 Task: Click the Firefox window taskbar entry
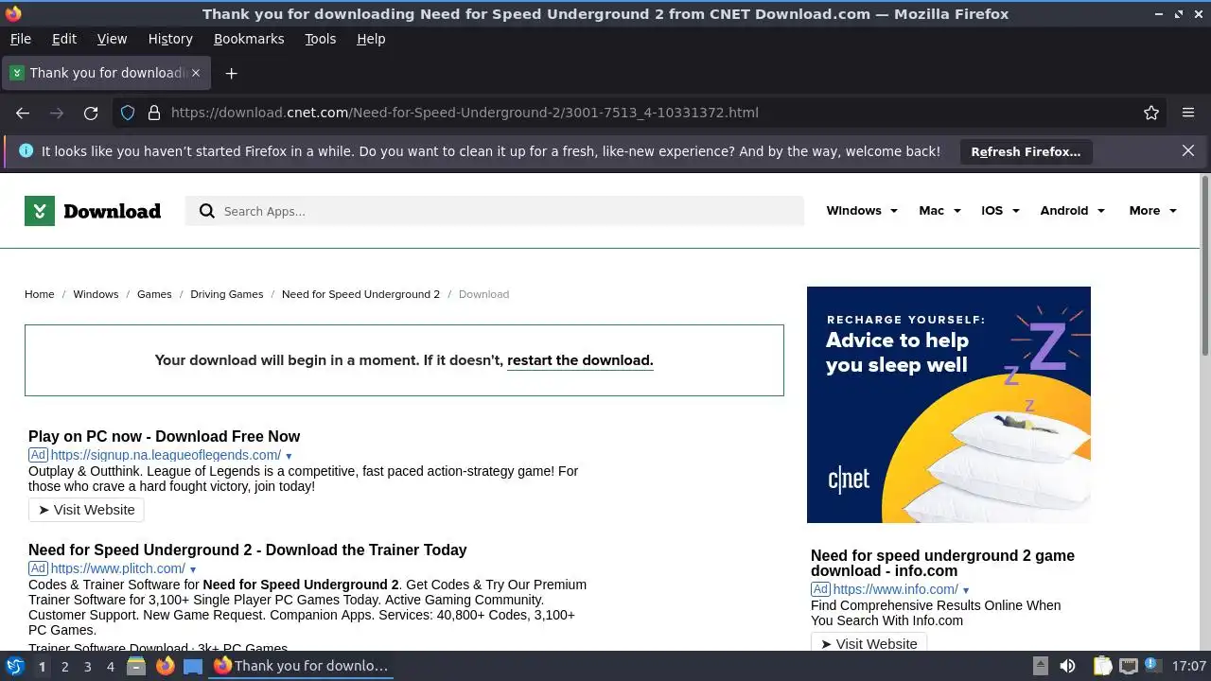tap(303, 666)
